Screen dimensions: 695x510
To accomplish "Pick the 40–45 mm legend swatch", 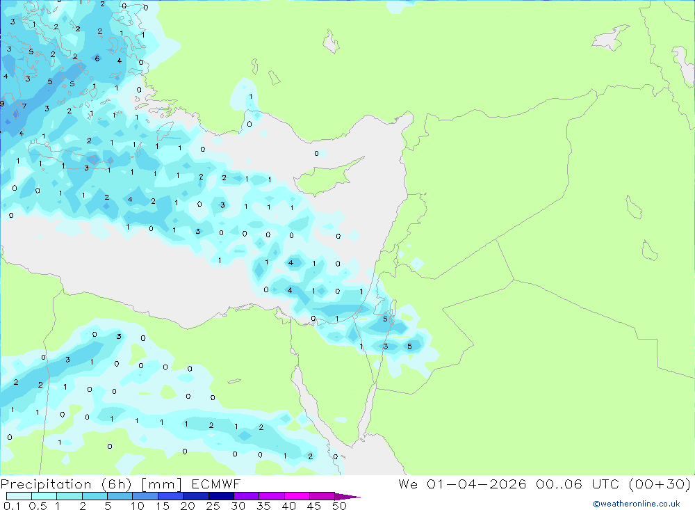I will [x=297, y=496].
